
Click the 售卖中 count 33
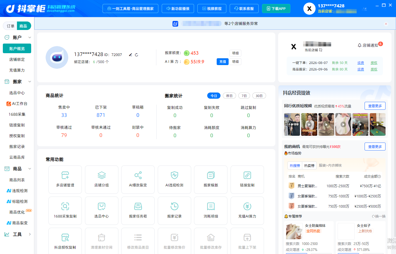(64, 115)
